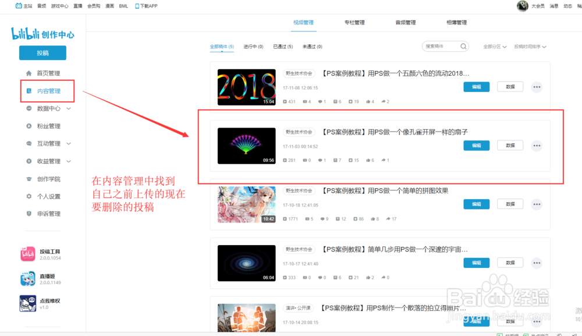Open the 漫画 top navigation link
Viewport: 582px width, 336px height.
point(109,6)
